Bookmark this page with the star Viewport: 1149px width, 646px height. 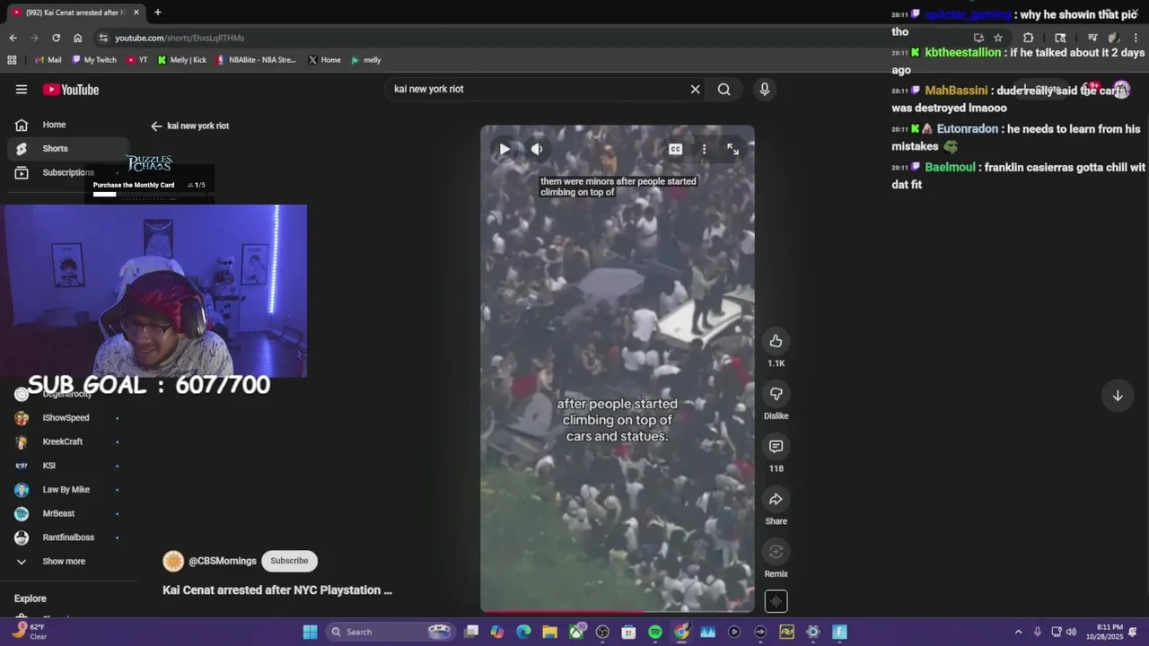click(998, 38)
